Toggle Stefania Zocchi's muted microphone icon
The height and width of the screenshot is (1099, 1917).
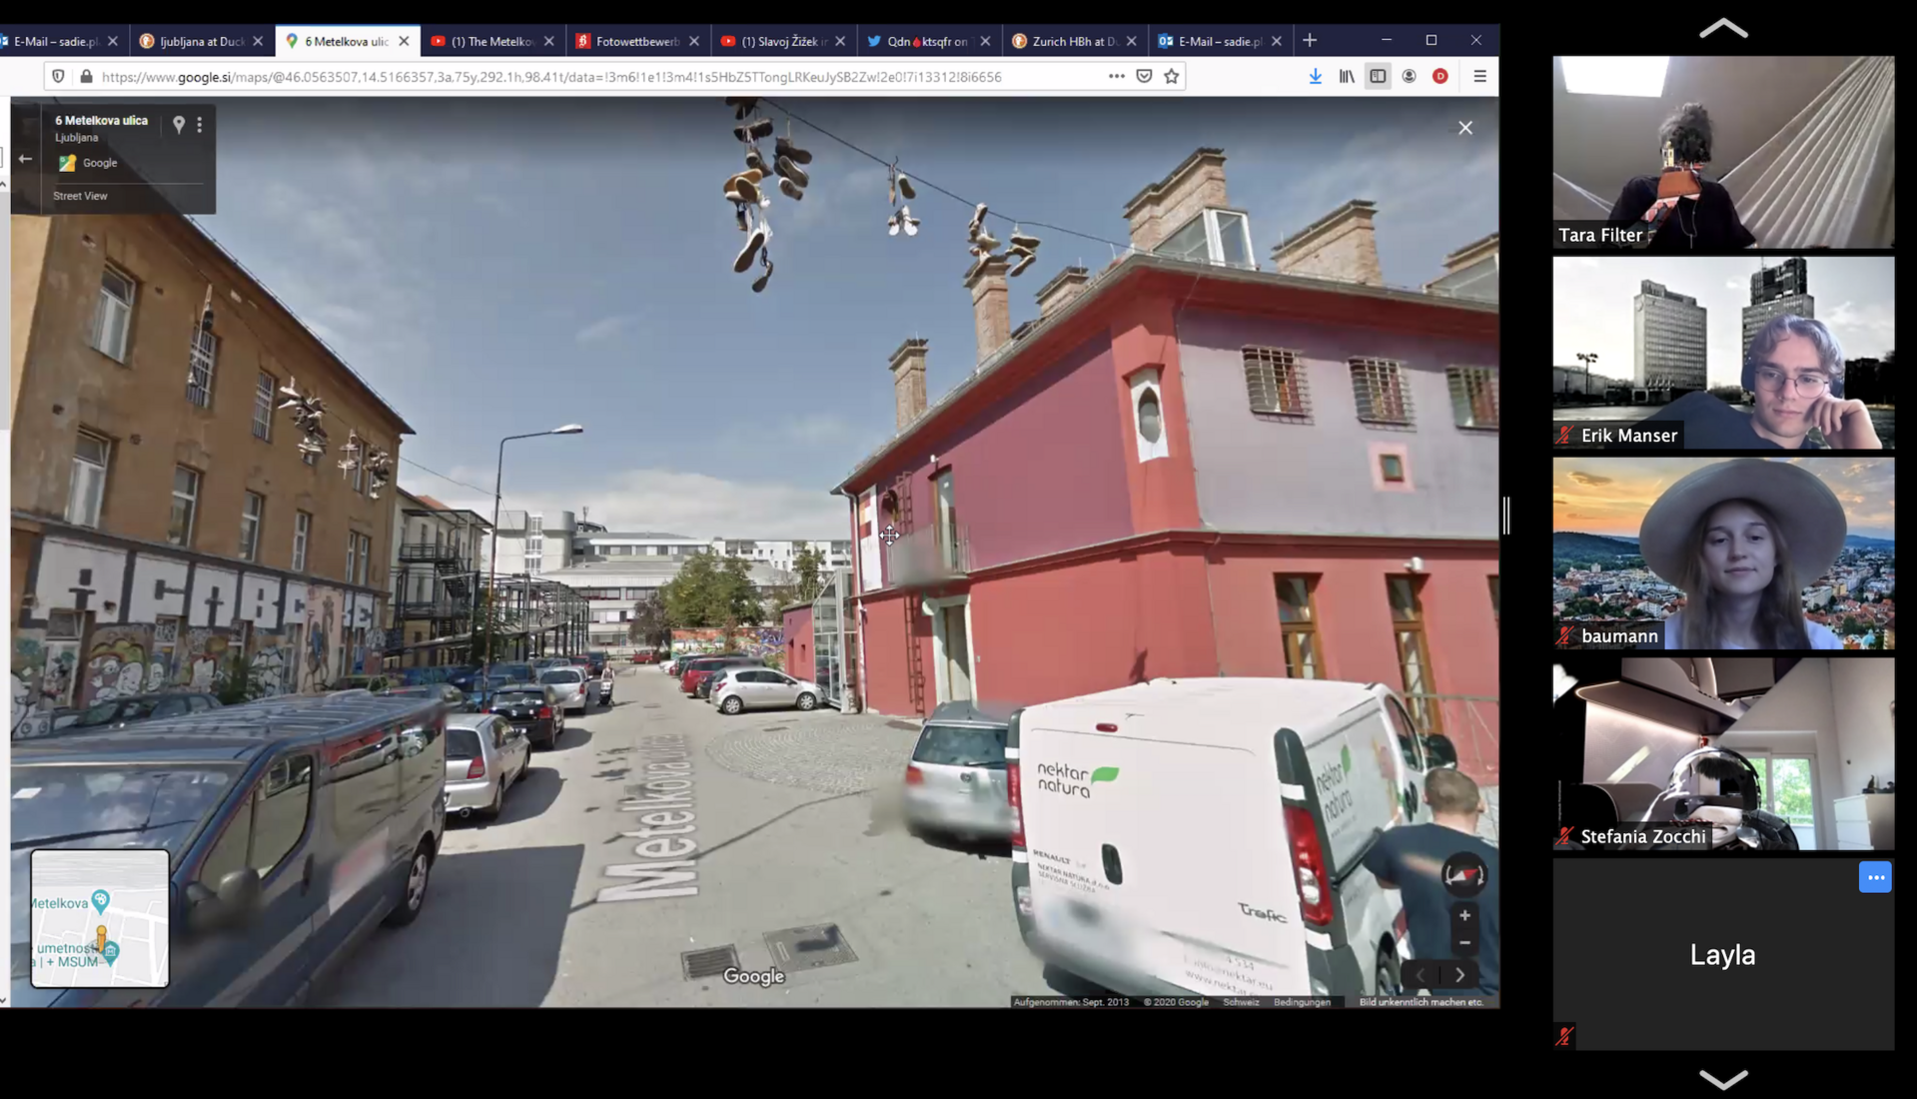[1565, 836]
